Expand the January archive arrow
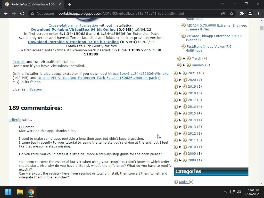 click(x=184, y=65)
